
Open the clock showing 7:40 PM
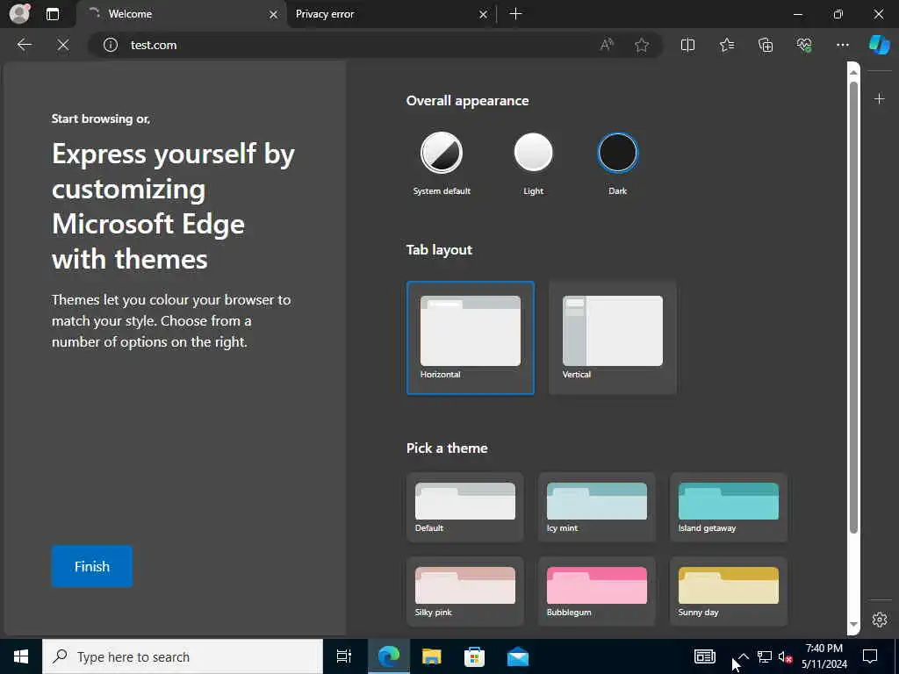coord(823,656)
